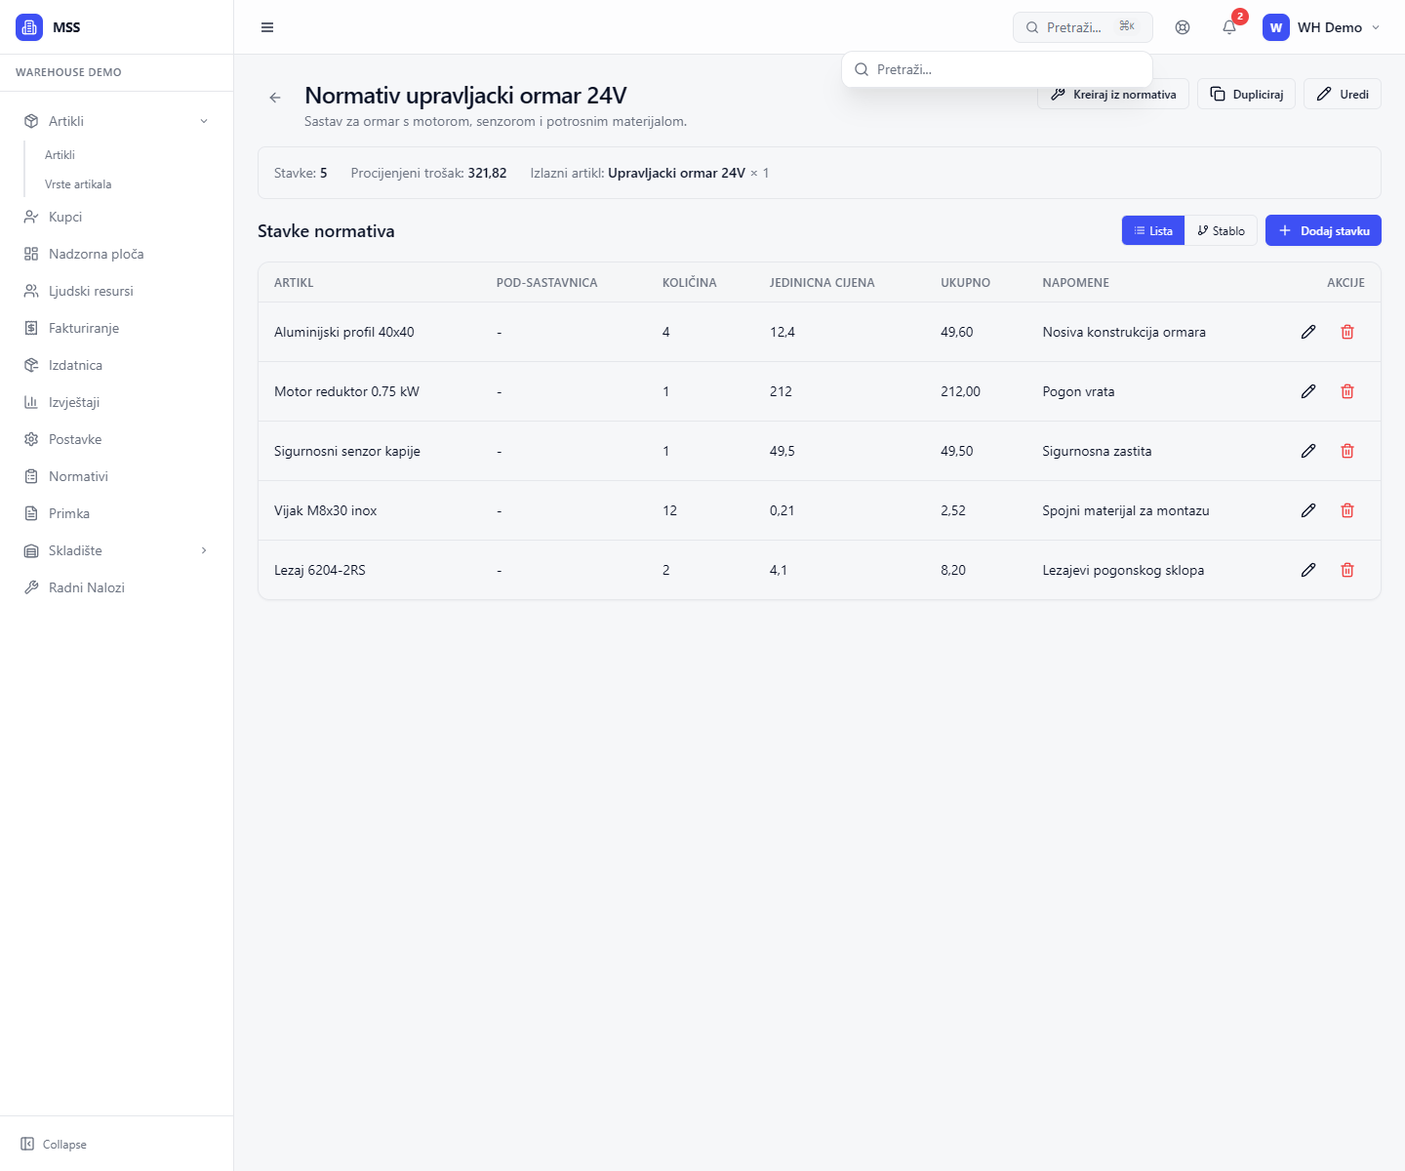Click the help lifebuoy icon

point(1183,27)
